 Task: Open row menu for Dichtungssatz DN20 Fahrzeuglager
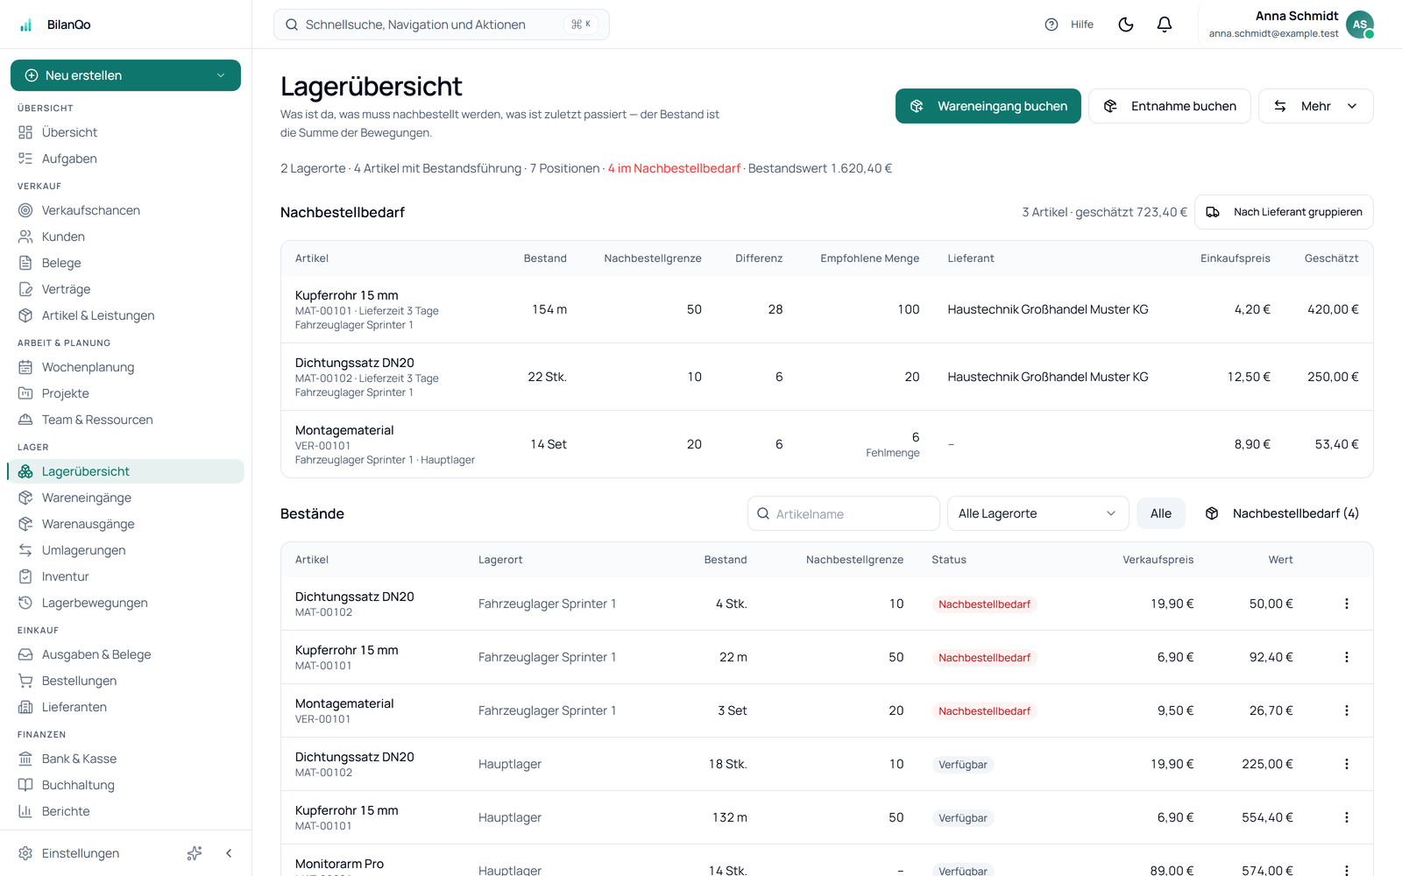[x=1347, y=604]
